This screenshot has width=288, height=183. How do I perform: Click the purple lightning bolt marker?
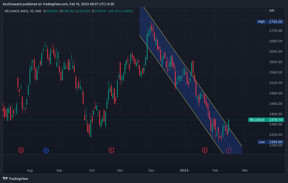(x=228, y=150)
